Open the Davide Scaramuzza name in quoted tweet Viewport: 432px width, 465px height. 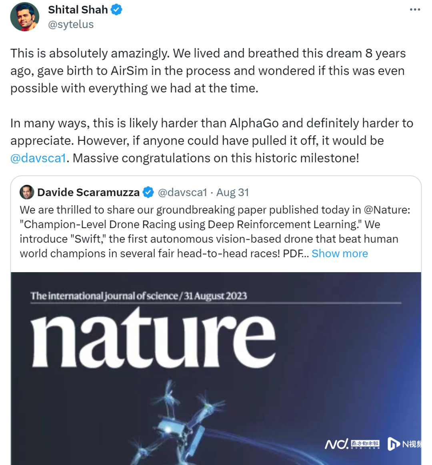[88, 192]
